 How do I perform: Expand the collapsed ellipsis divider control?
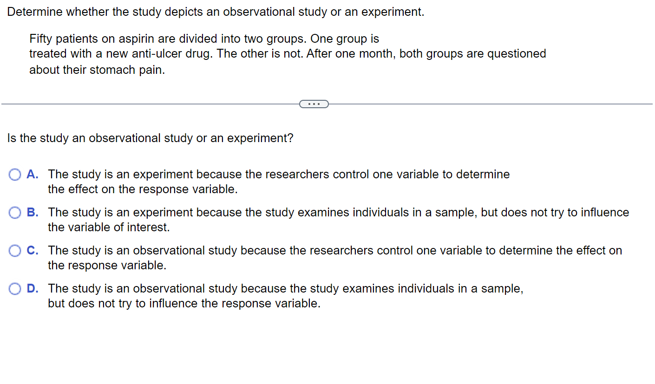[314, 104]
